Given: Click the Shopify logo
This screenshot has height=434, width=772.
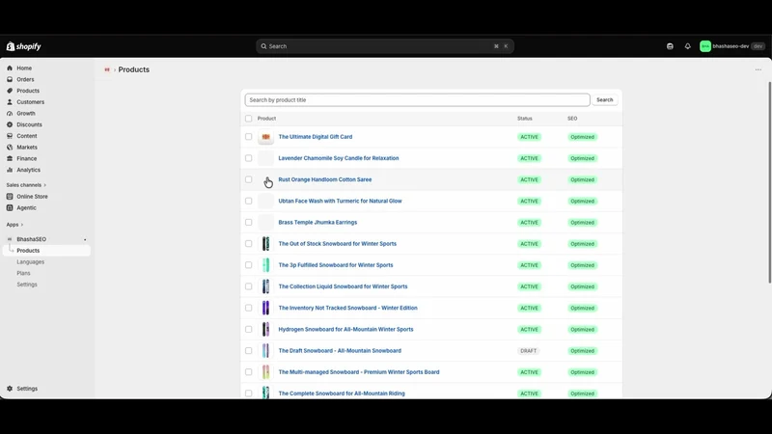Looking at the screenshot, I should coord(23,46).
